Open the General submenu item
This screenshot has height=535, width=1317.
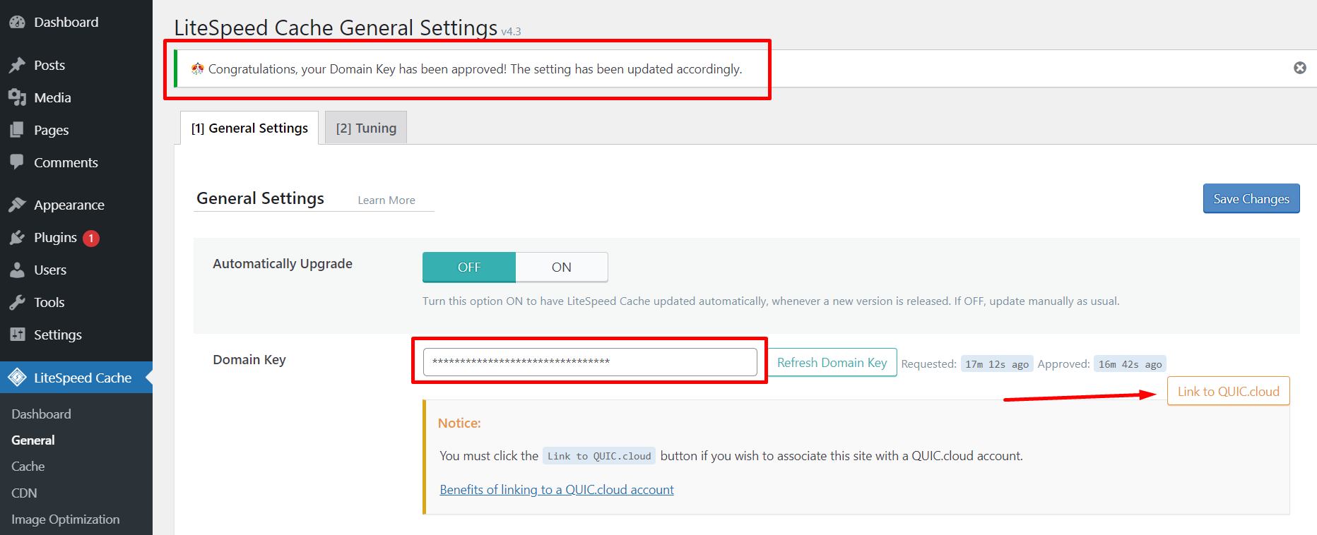[x=33, y=440]
